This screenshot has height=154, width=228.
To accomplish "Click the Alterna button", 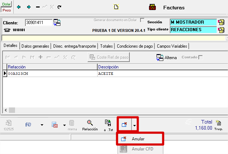I will click(x=167, y=57).
